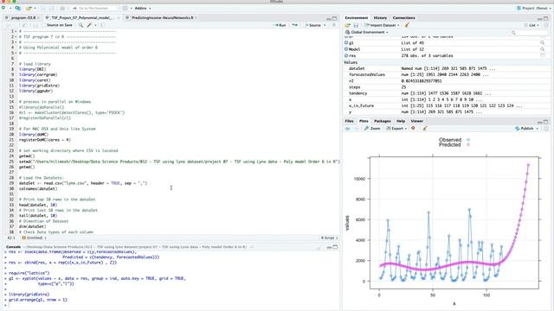Maximize the source editor pane
This screenshot has width=554, height=311.
pos(335,18)
